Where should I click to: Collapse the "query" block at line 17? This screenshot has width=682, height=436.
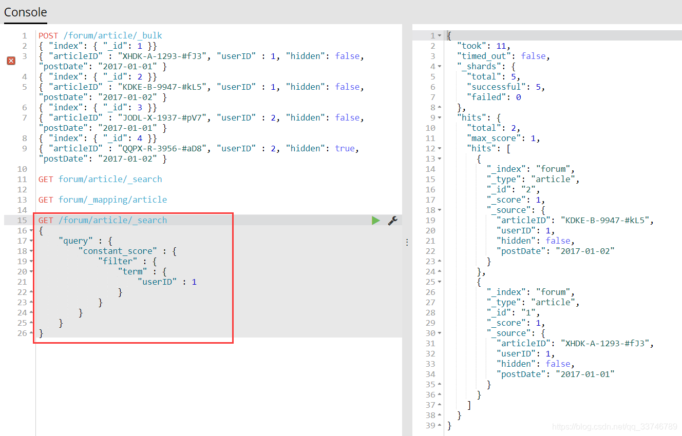[x=31, y=241]
